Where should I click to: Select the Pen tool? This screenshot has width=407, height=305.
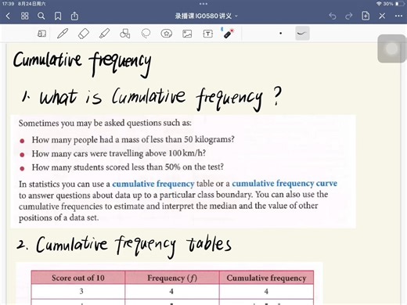tap(63, 34)
